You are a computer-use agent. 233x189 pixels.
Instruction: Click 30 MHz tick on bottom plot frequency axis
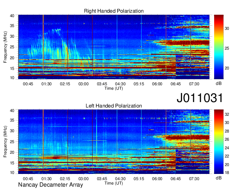[x=12, y=131]
